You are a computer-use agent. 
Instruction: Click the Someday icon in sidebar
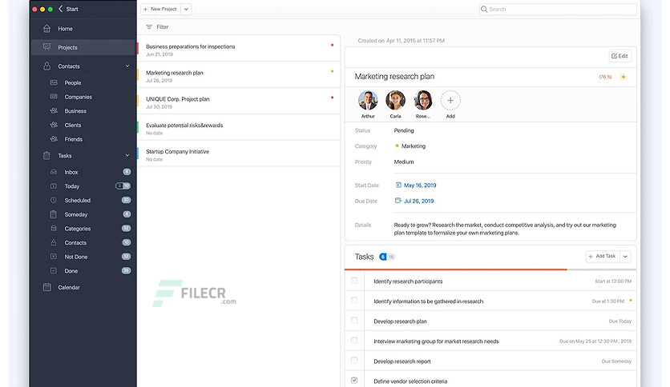point(54,214)
